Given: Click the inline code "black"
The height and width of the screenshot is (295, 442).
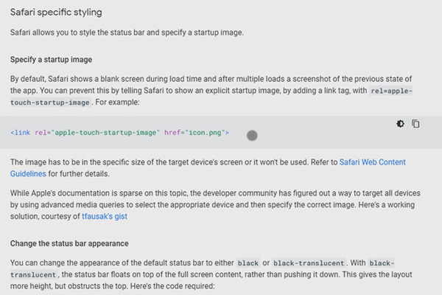Looking at the screenshot, I should pos(248,263).
